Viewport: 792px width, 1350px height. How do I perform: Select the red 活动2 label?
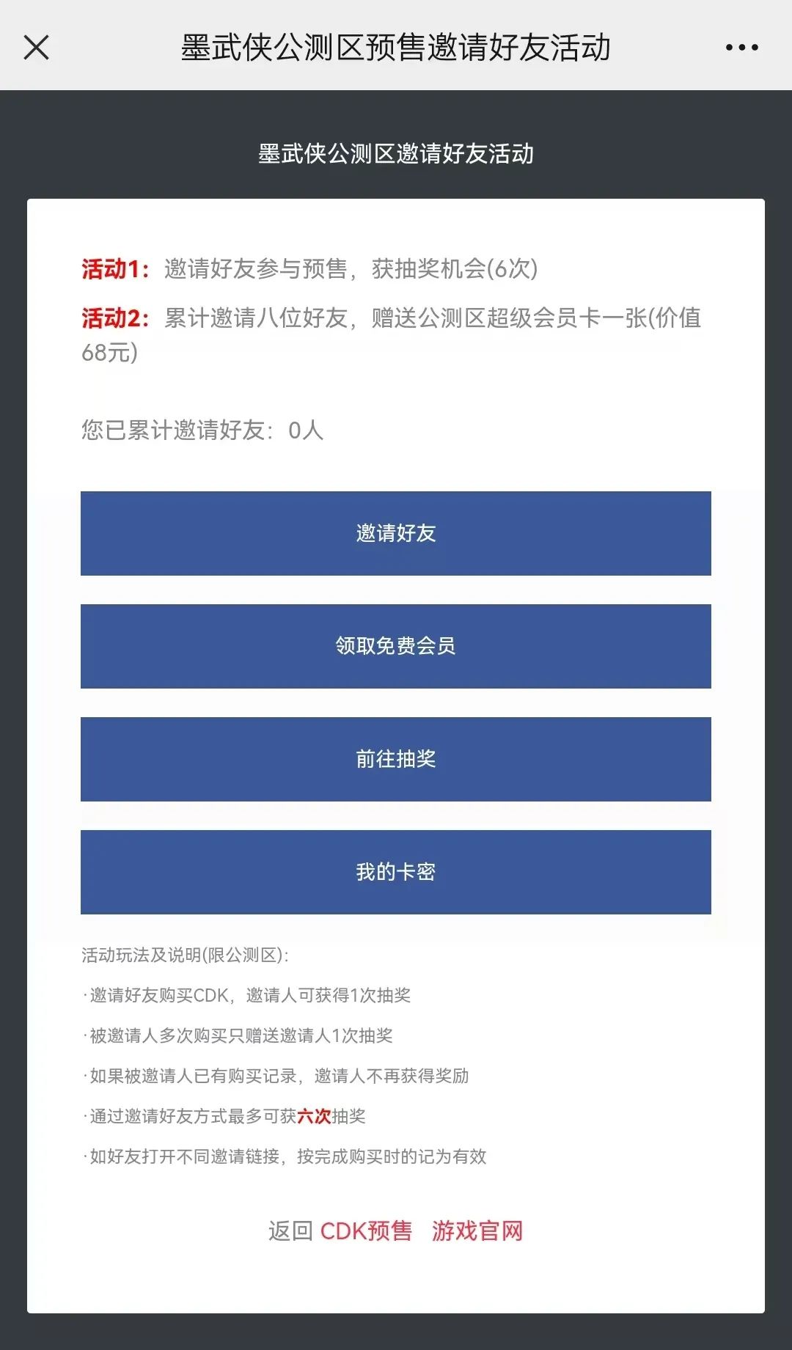[x=115, y=318]
